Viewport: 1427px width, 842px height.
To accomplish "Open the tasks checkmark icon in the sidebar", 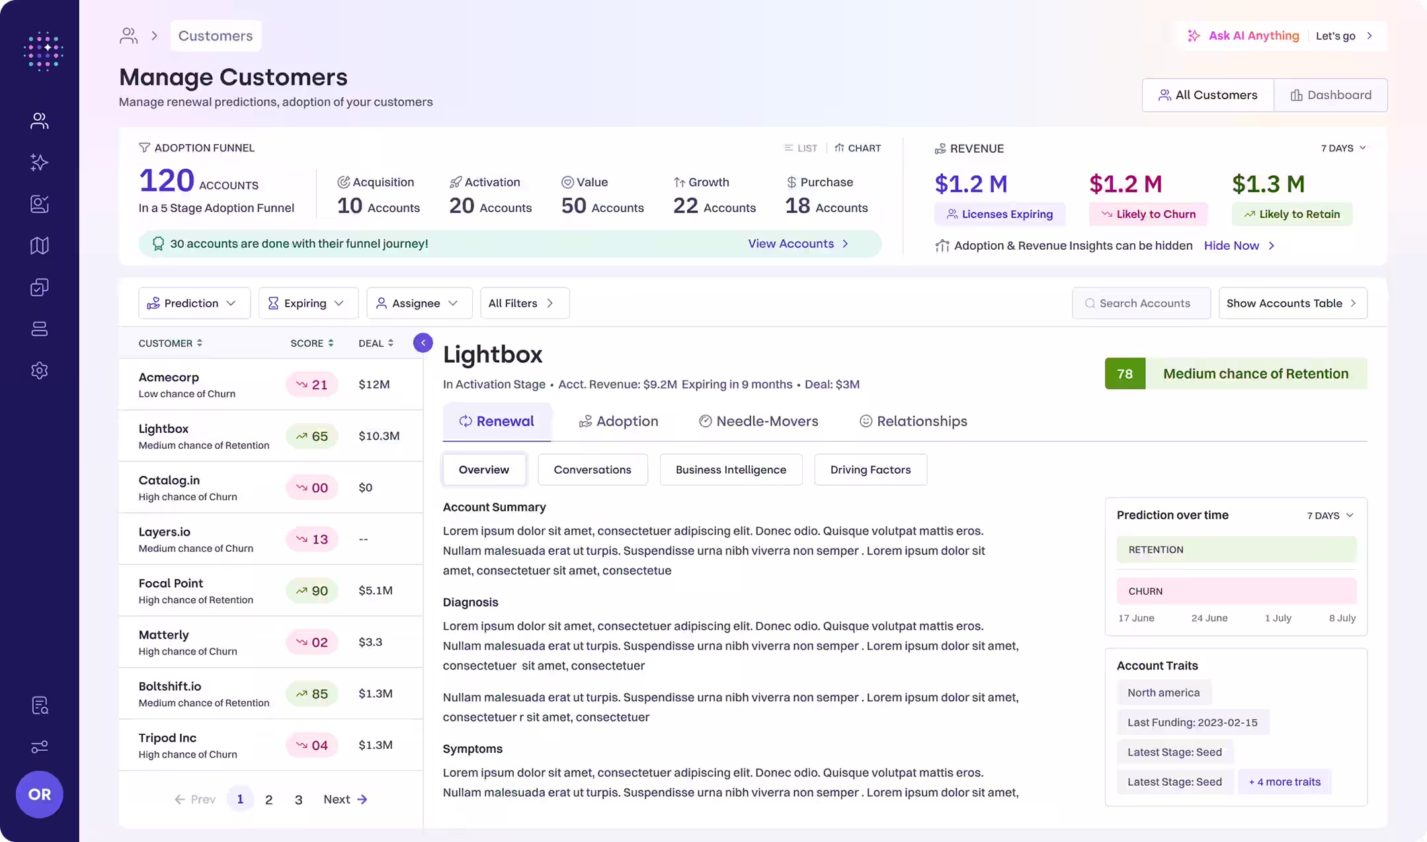I will coord(39,287).
